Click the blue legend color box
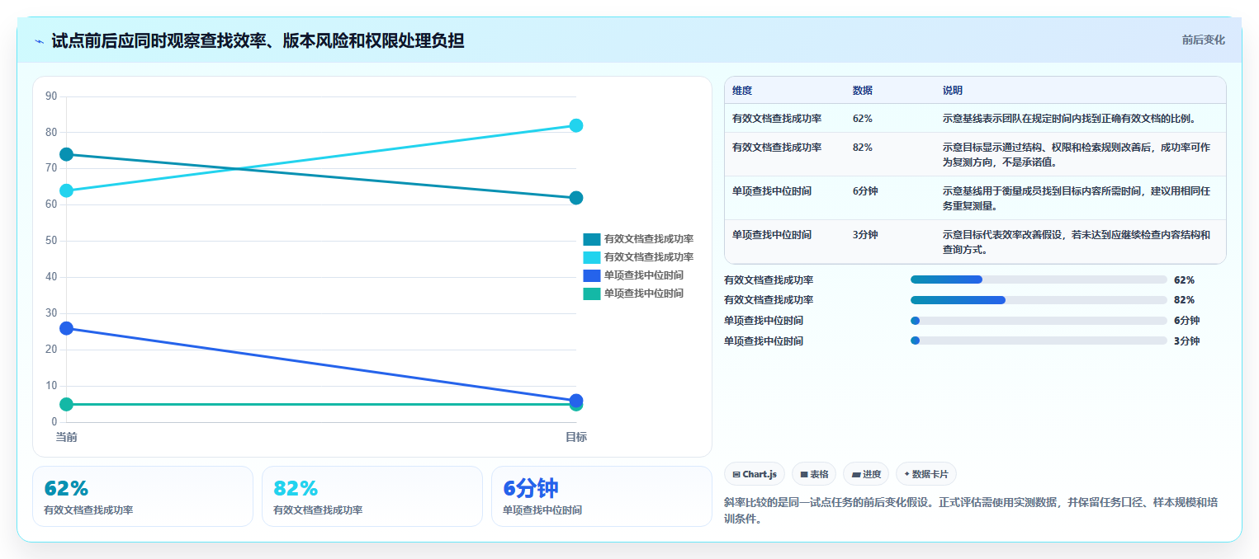 pos(592,275)
